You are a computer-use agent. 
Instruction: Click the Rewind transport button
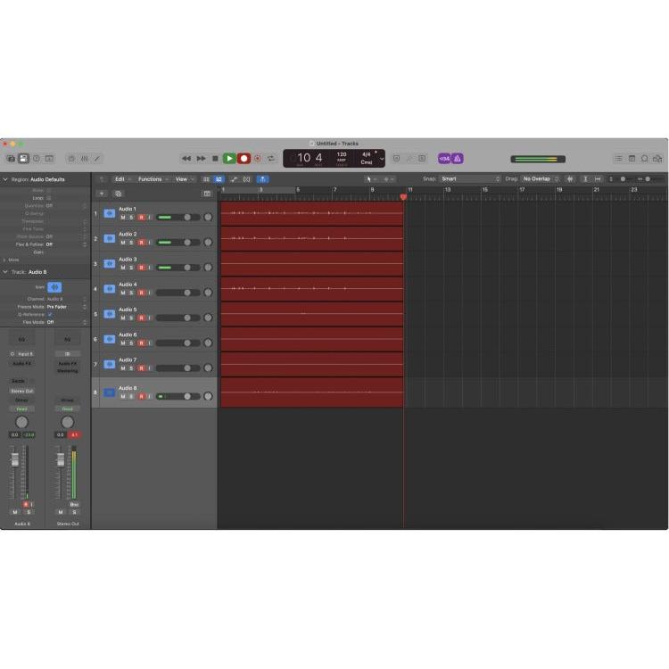pyautogui.click(x=186, y=158)
